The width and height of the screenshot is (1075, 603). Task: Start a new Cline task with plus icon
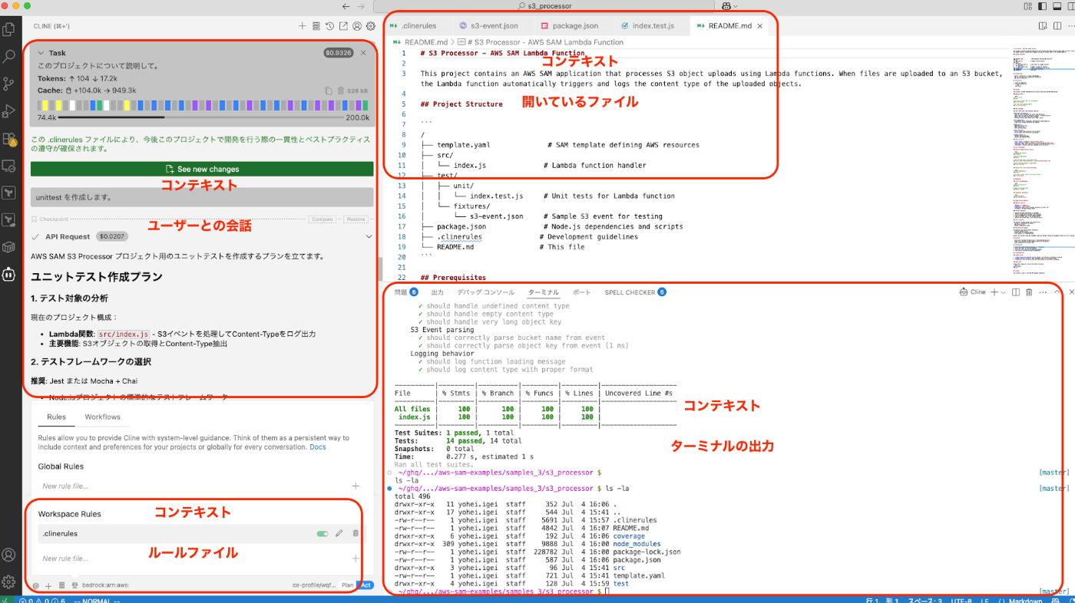pyautogui.click(x=303, y=26)
